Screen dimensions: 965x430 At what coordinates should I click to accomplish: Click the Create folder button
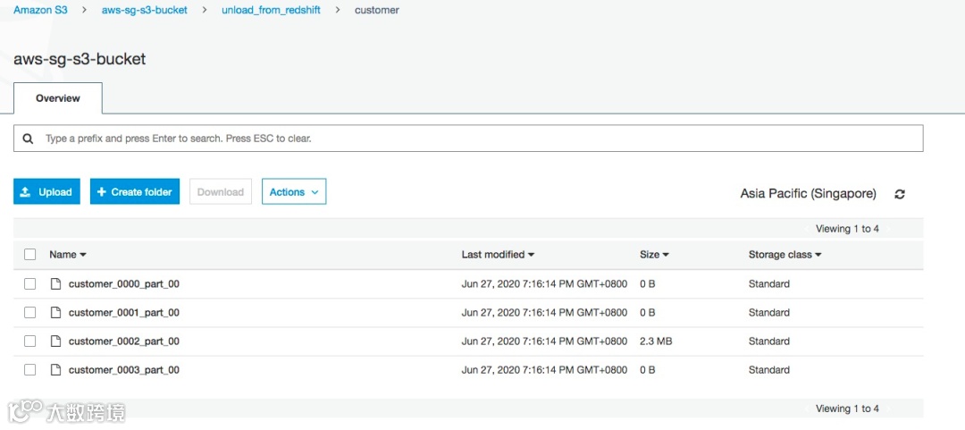[x=135, y=191]
